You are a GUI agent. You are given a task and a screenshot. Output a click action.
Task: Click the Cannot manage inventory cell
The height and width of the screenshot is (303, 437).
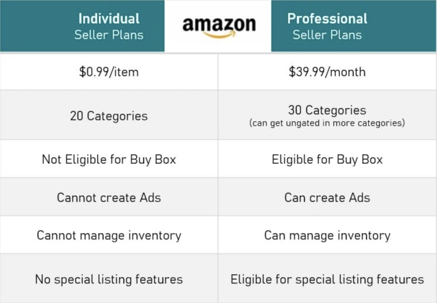(109, 235)
